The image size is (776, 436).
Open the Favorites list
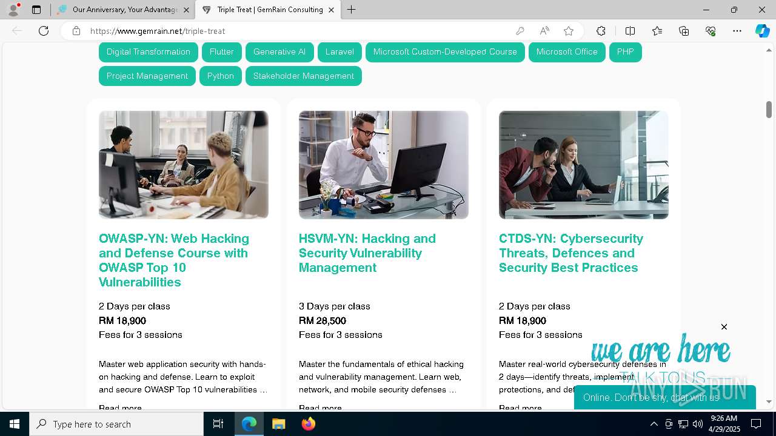(x=657, y=31)
